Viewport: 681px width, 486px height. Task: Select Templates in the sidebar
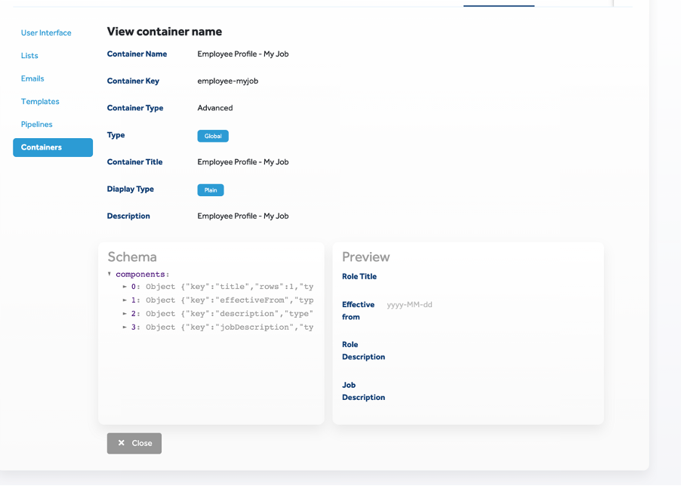pyautogui.click(x=40, y=102)
